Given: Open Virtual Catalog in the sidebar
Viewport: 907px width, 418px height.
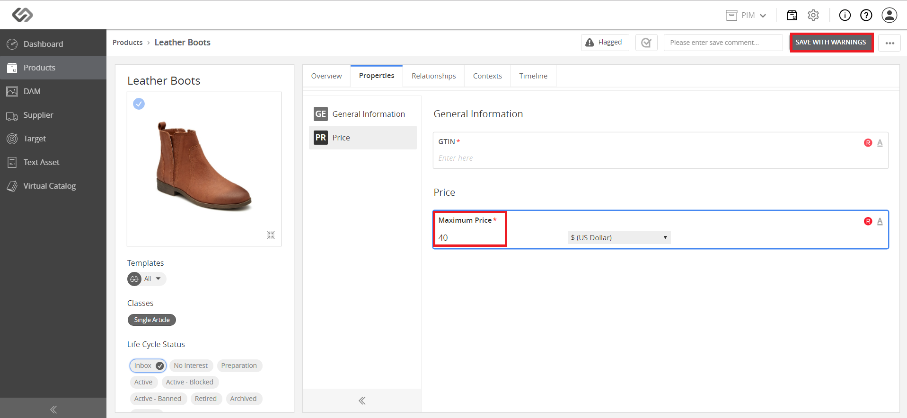Looking at the screenshot, I should coord(53,186).
